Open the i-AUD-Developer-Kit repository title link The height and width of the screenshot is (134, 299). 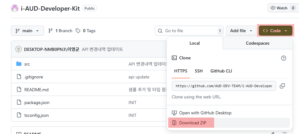(x=50, y=8)
